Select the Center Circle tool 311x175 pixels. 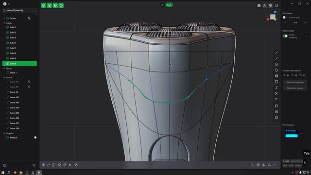pyautogui.click(x=276, y=64)
